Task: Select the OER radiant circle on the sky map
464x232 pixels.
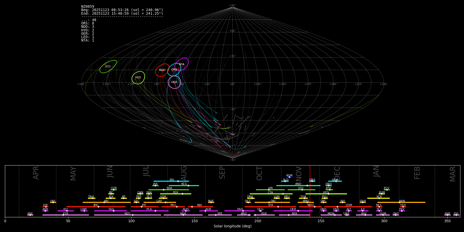Action: (x=174, y=82)
